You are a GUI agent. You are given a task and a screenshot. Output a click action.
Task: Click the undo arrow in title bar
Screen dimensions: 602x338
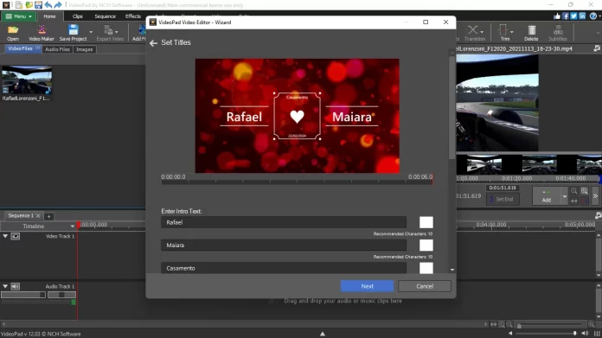click(48, 5)
